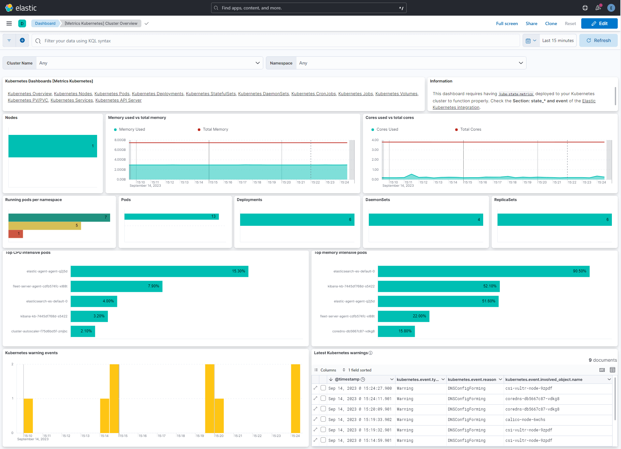Click Clone in the top menu
The height and width of the screenshot is (449, 621).
(551, 23)
